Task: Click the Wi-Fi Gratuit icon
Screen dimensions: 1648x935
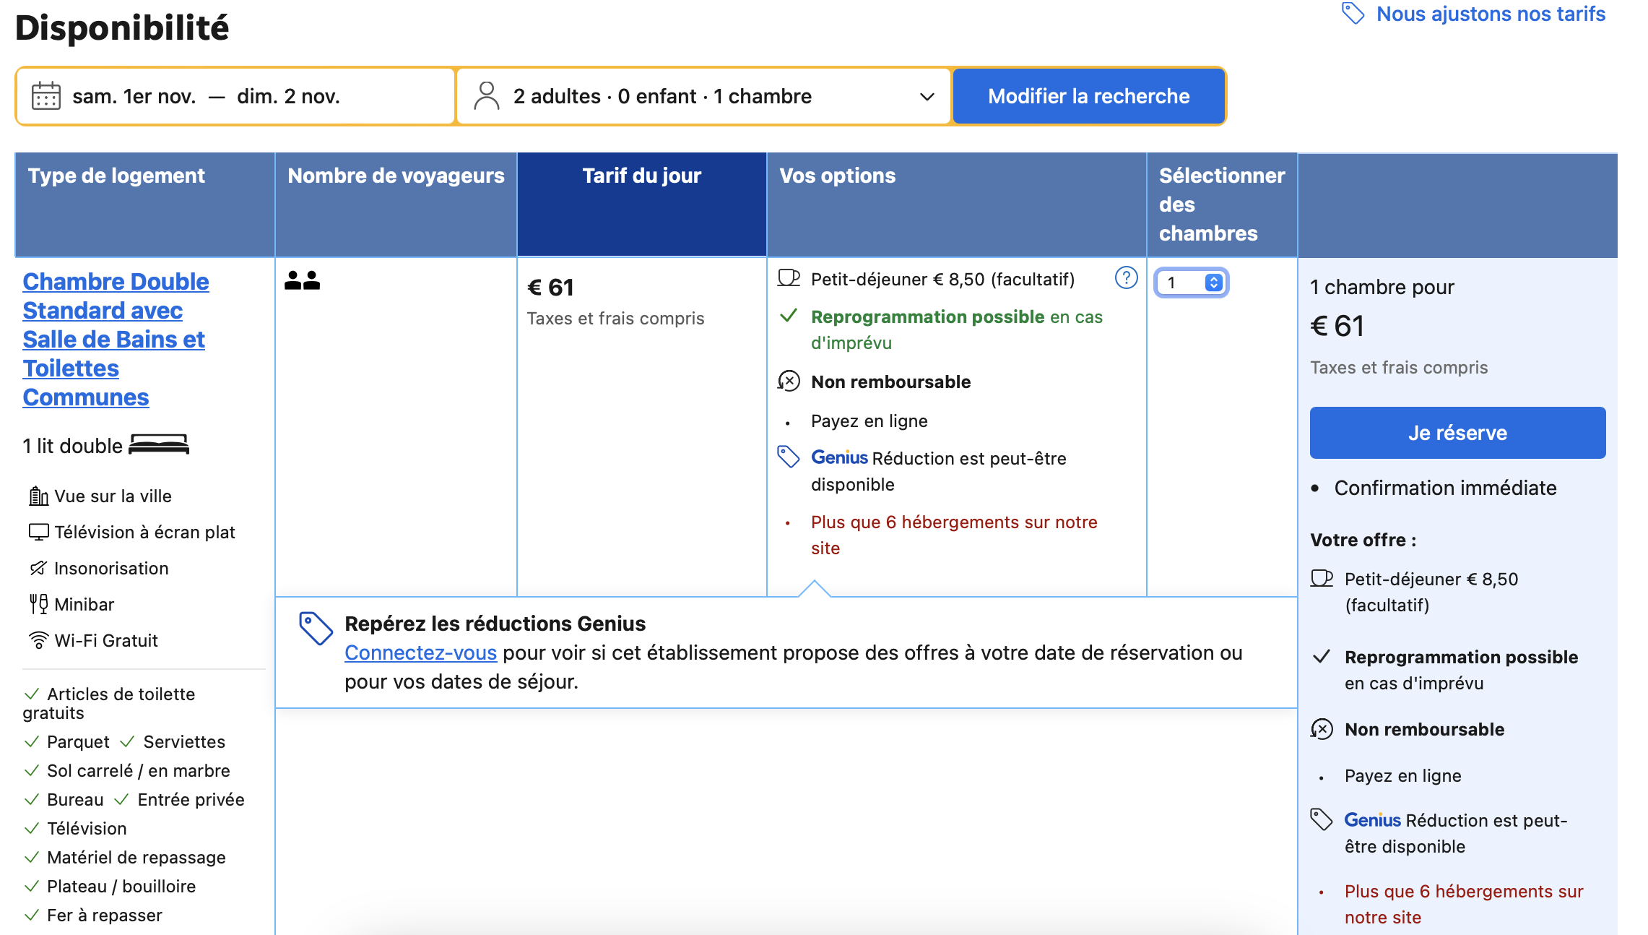Action: pyautogui.click(x=38, y=640)
